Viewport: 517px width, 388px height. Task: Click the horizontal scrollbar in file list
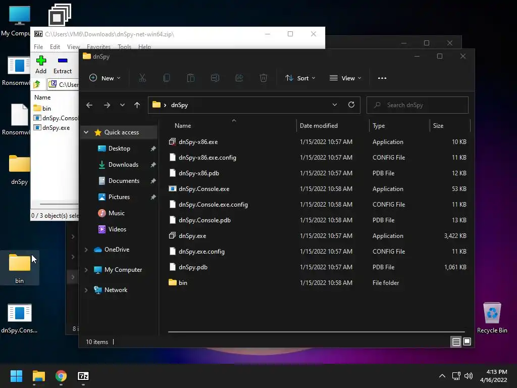pyautogui.click(x=316, y=332)
